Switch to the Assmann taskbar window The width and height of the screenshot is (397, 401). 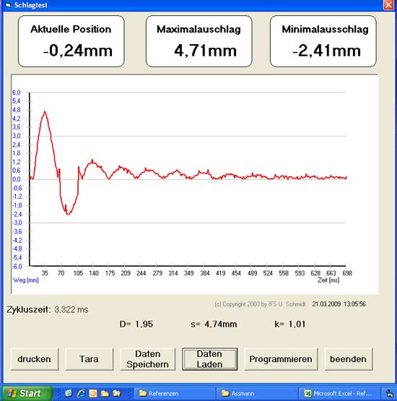[257, 393]
